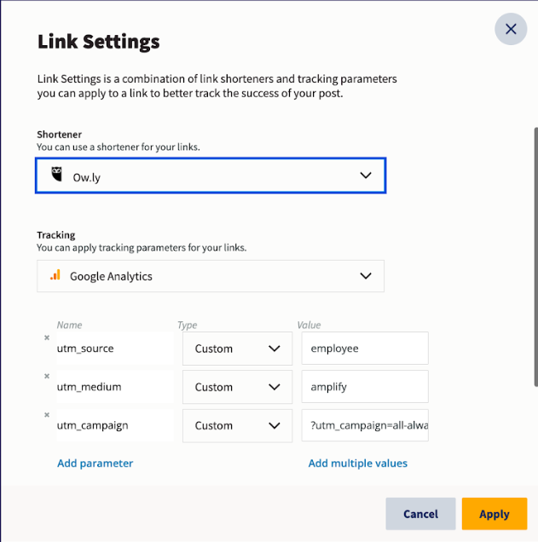Click the employee value field
Viewport: 538px width, 542px height.
(365, 348)
